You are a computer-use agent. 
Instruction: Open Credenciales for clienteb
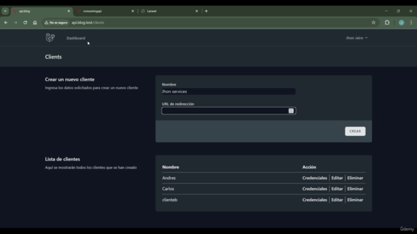(314, 200)
